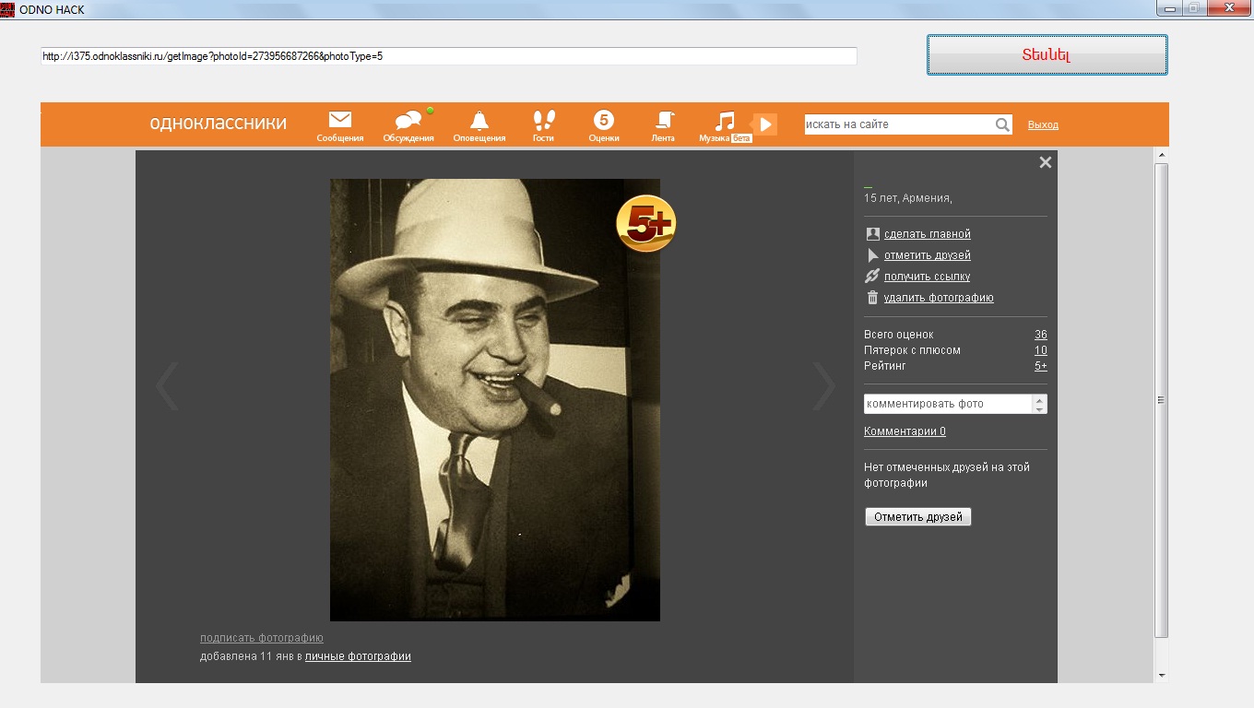Click the orange music play button
The image size is (1254, 708).
pos(764,124)
